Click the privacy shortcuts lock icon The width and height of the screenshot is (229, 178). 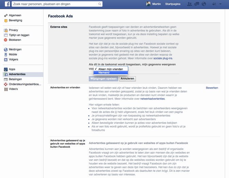(x=214, y=4)
